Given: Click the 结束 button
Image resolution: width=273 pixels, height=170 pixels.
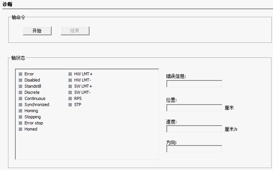Looking at the screenshot, I should [75, 31].
